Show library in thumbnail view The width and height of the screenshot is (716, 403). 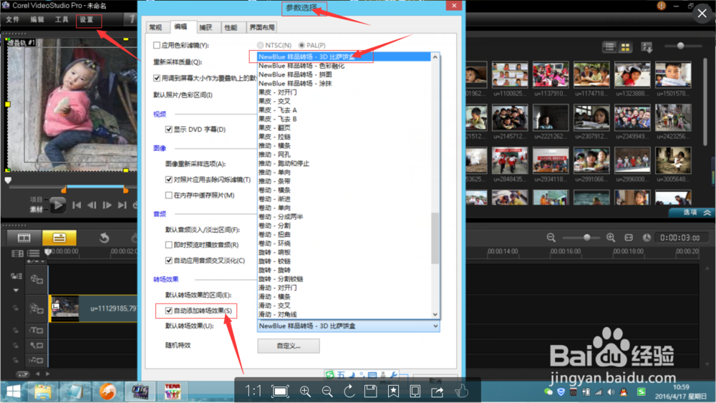coord(625,47)
